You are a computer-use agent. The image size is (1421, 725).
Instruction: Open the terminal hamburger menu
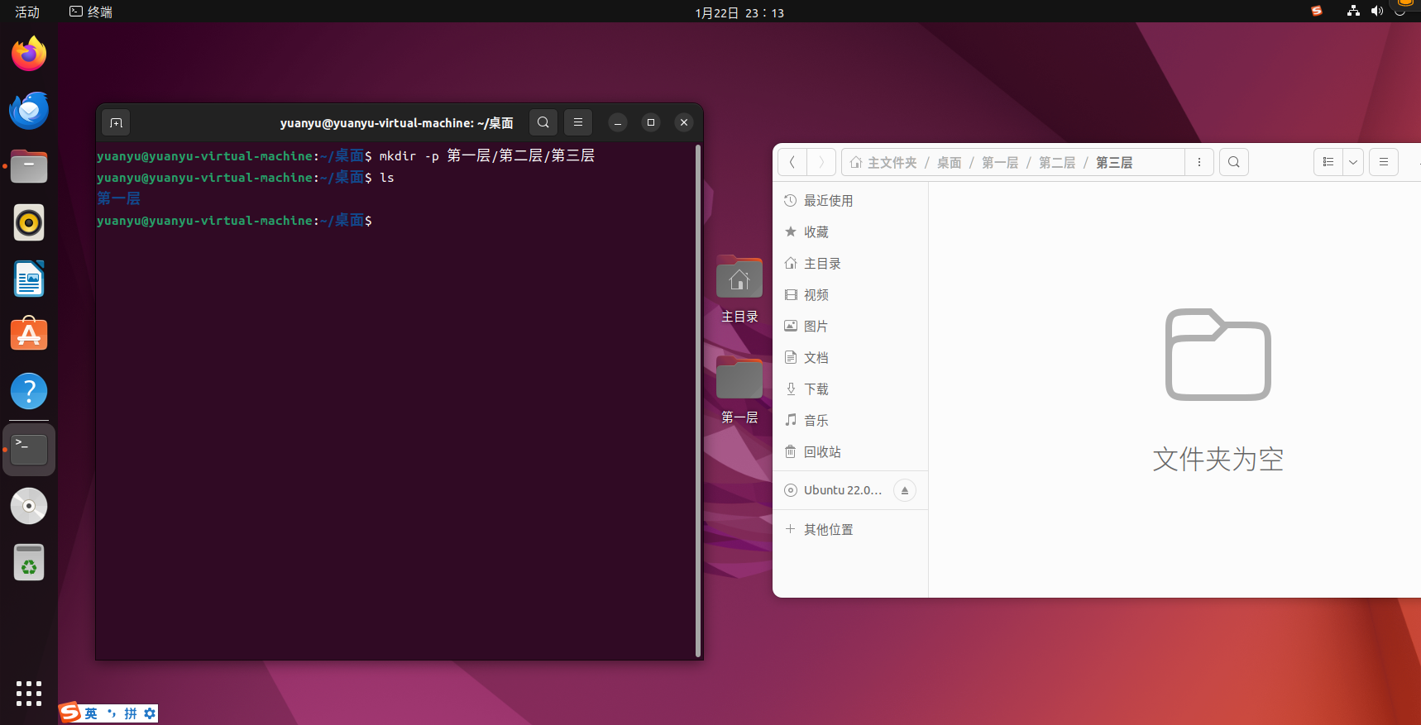578,122
